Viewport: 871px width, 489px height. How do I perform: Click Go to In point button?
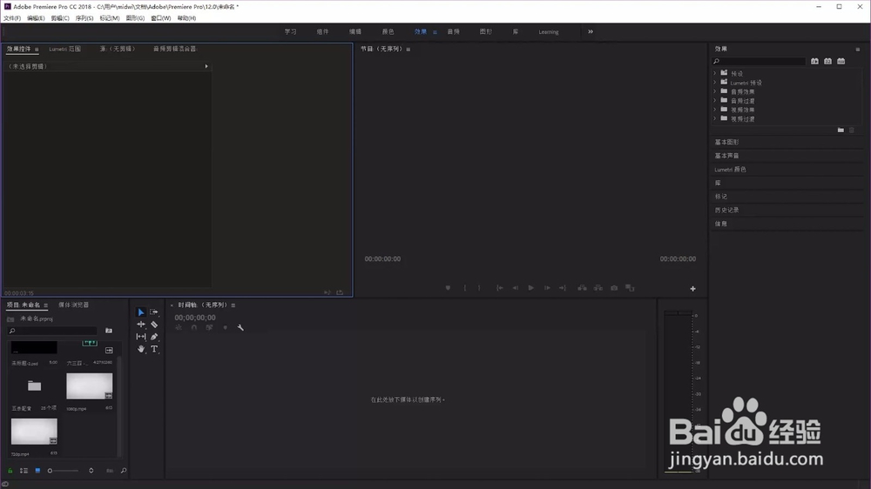coord(499,287)
